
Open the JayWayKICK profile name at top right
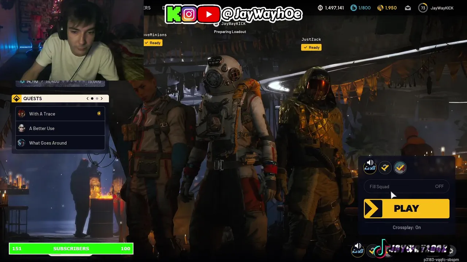442,8
